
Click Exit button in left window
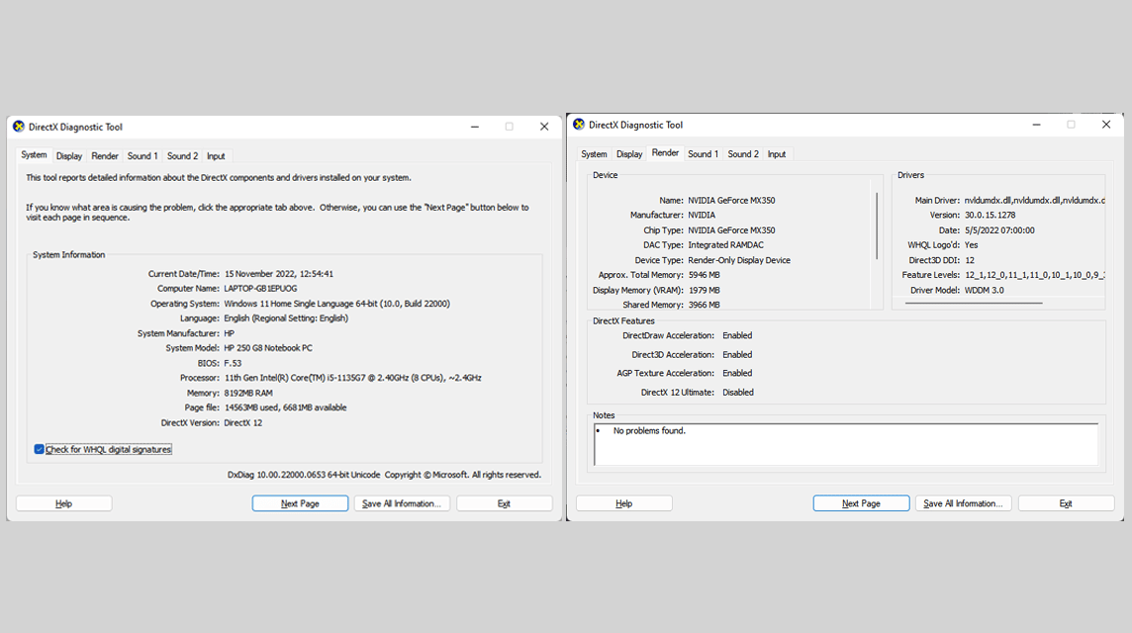coord(504,503)
